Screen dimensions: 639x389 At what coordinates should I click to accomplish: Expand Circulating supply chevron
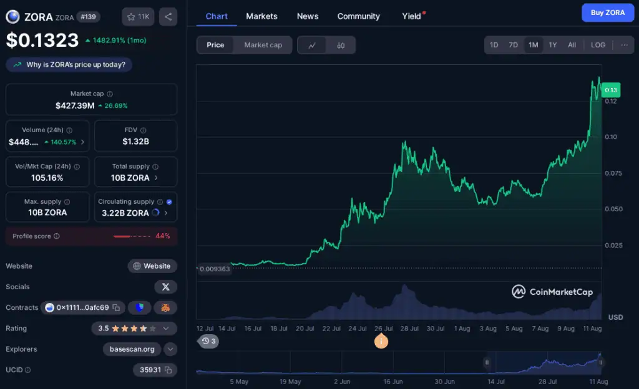(x=165, y=213)
